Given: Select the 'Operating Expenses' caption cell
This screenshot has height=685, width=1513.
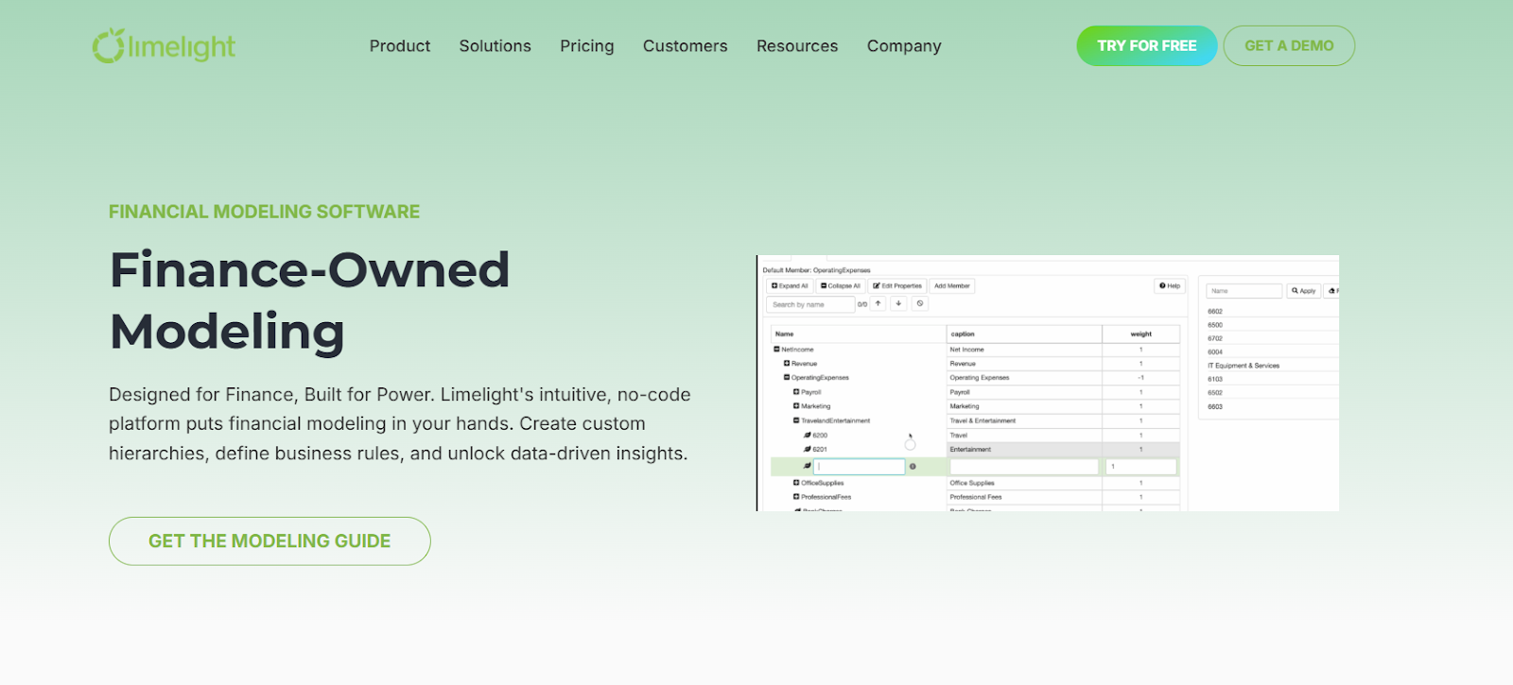Looking at the screenshot, I should [1024, 378].
